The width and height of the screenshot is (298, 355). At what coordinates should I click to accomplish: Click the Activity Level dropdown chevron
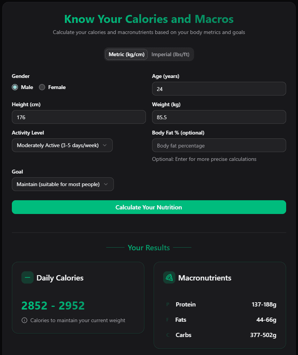tap(105, 145)
